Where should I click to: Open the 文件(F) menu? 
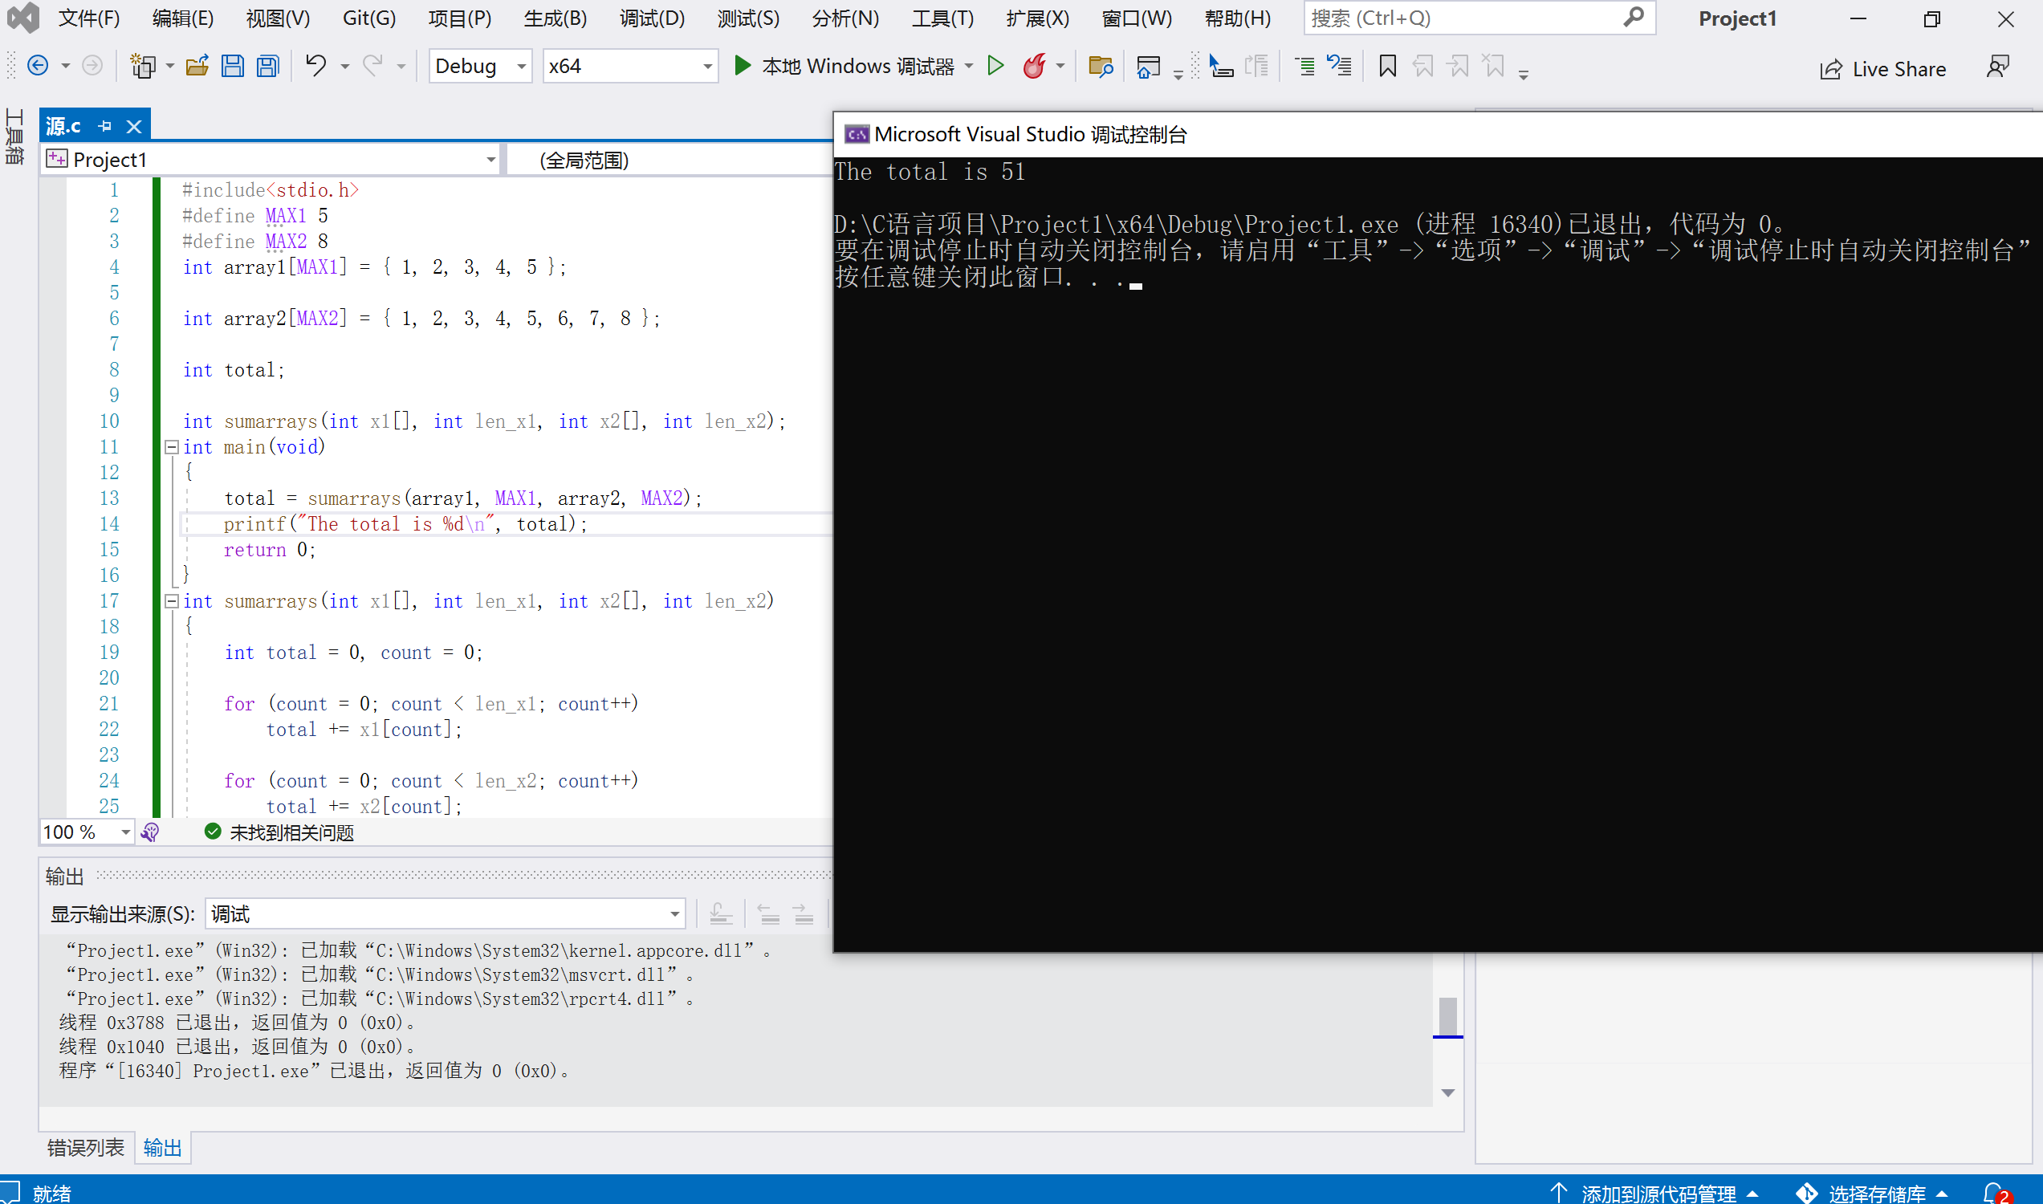(88, 18)
